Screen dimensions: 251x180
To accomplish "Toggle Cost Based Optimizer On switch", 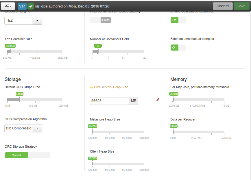I will pos(178,20).
